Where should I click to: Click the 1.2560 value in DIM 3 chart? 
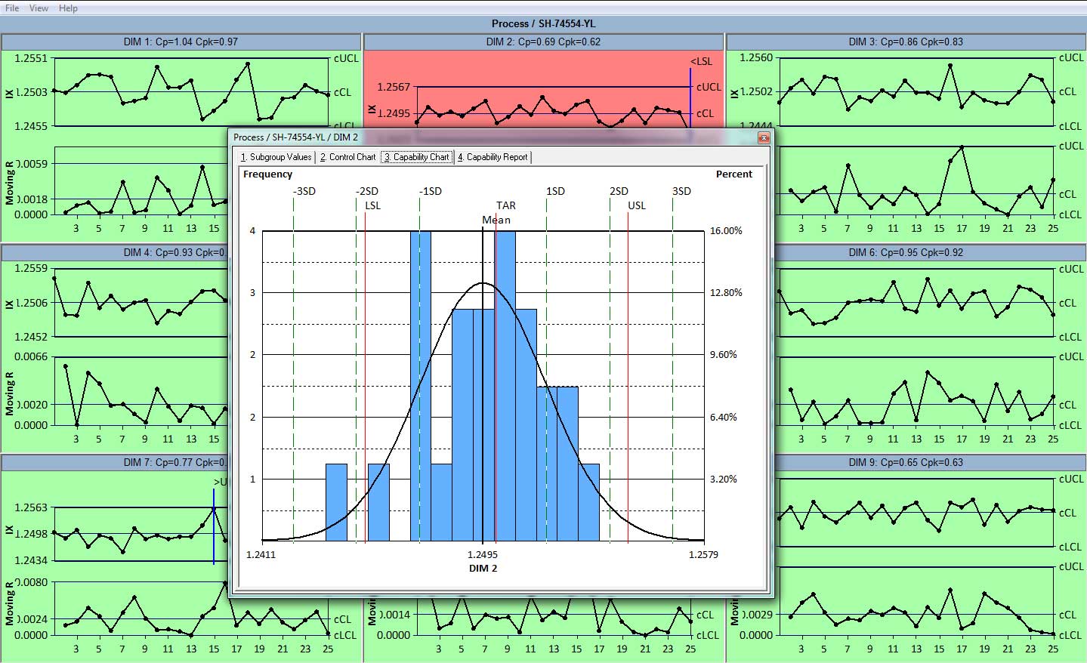pyautogui.click(x=756, y=57)
